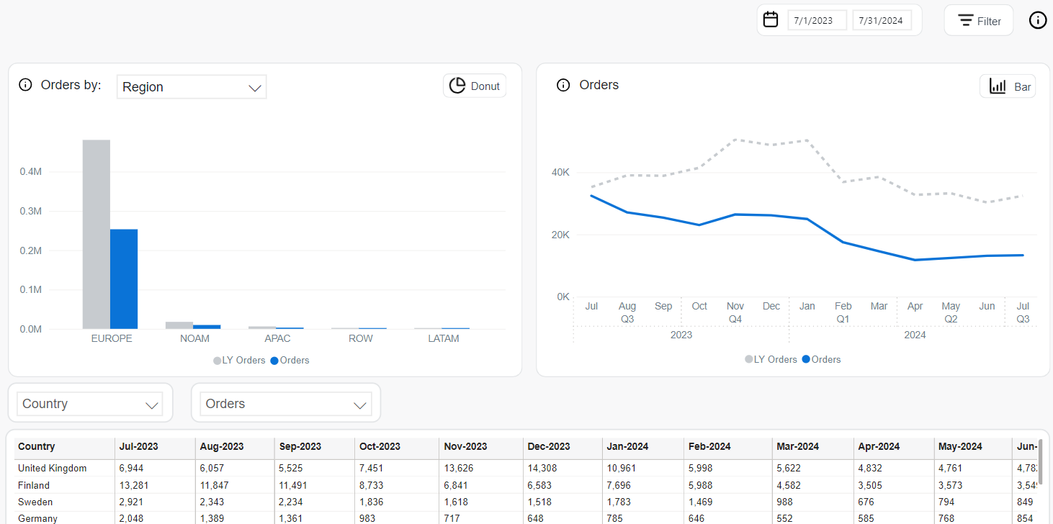The image size is (1053, 524).
Task: Switch Orders chart to Bar view
Action: tap(1008, 86)
